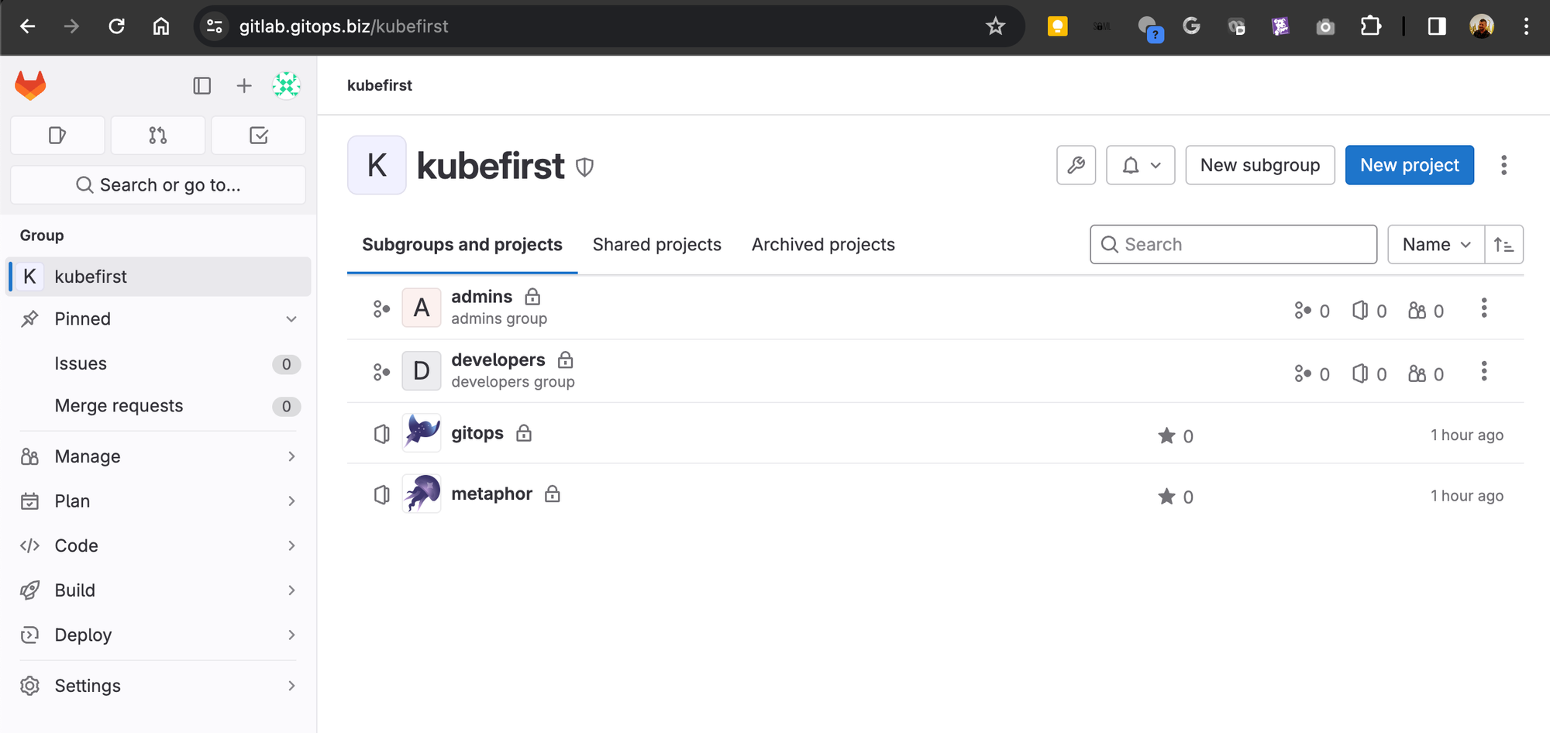Click the wrench admin icon button
Viewport: 1550px width, 733px height.
coord(1076,165)
